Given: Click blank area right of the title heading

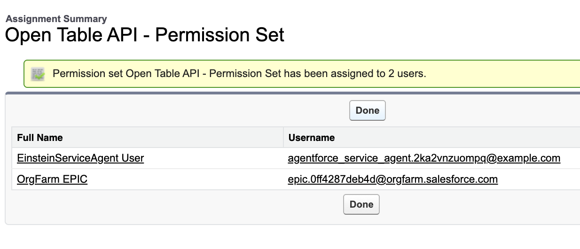Looking at the screenshot, I should coord(423,36).
